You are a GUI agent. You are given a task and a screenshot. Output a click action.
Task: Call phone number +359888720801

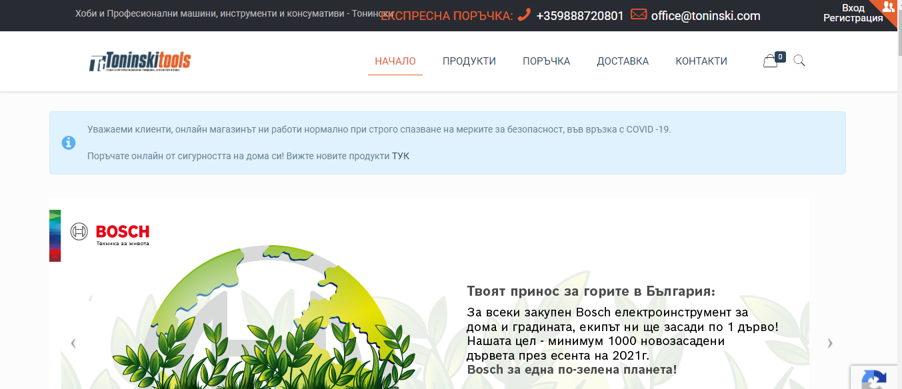pyautogui.click(x=580, y=15)
